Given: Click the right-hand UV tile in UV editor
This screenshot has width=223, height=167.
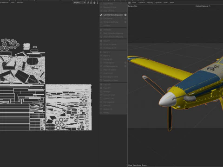Looking at the screenshot, I should [68, 107].
